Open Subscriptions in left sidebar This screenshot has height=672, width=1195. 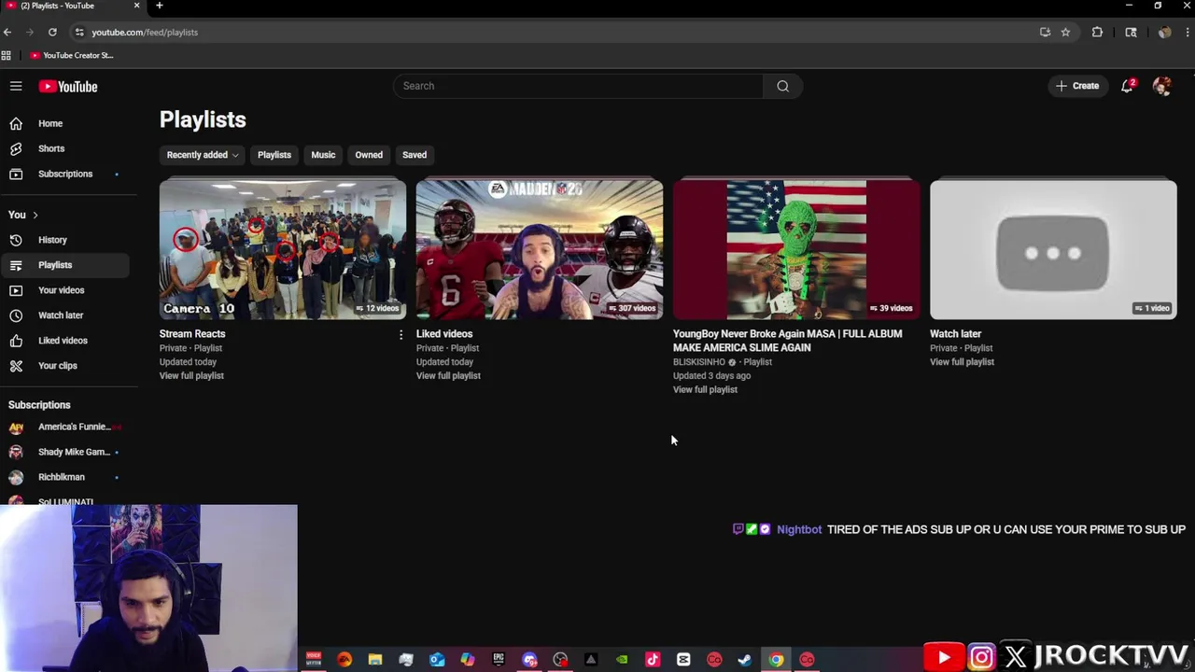pos(65,174)
